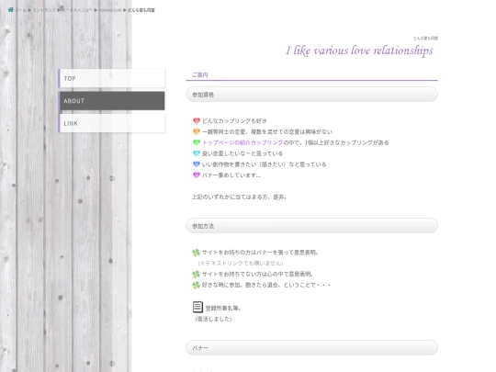Open the ホーム breadcrumb link

(21, 10)
